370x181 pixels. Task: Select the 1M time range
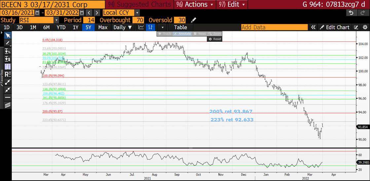point(33,27)
